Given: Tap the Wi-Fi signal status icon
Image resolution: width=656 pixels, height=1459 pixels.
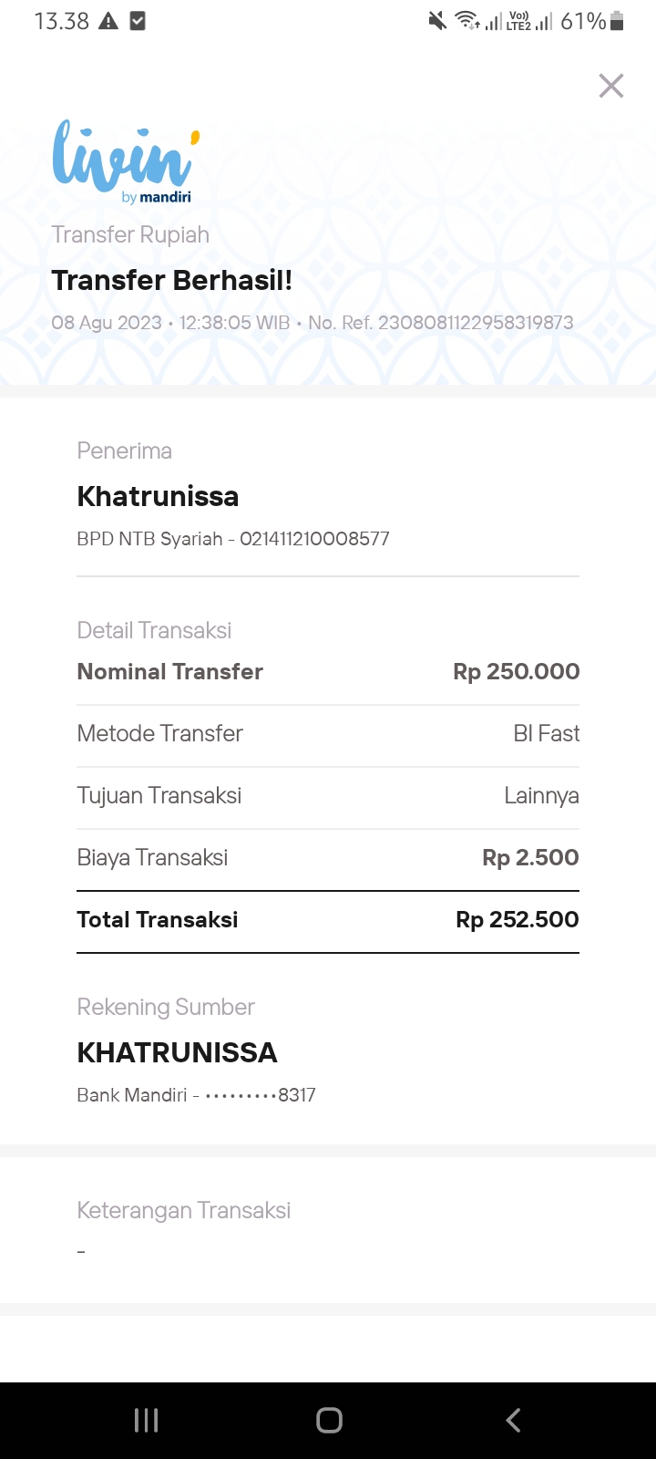Looking at the screenshot, I should tap(467, 21).
